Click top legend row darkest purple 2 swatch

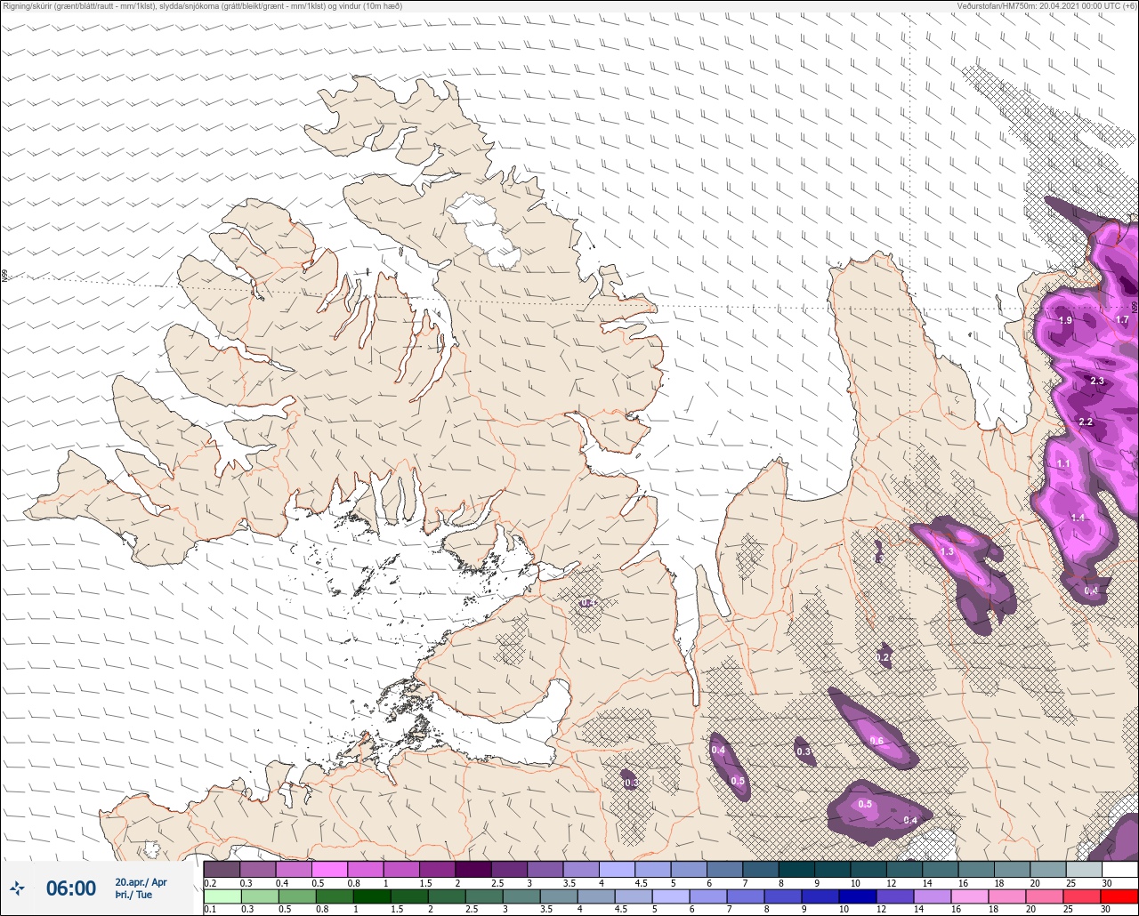(x=473, y=869)
